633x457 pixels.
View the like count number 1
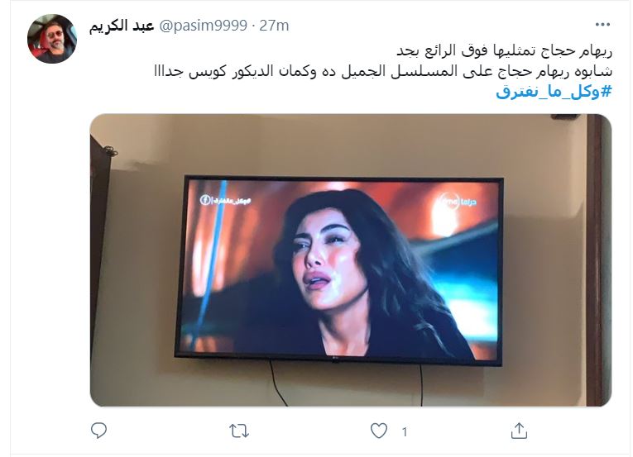[405, 432]
